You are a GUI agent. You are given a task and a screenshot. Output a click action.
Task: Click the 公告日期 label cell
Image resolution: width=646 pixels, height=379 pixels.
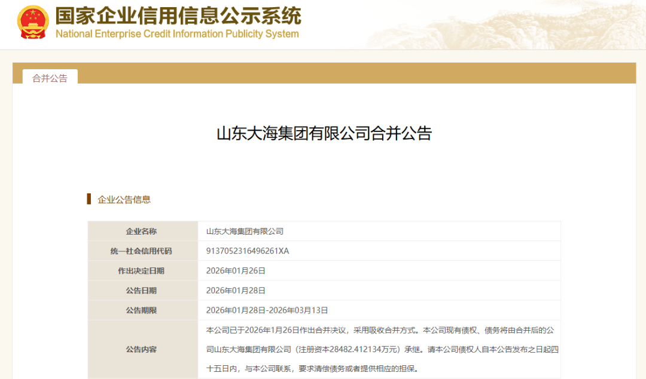coord(142,290)
